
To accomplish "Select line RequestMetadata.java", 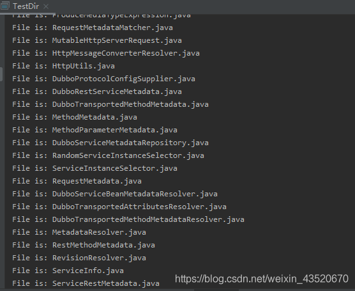I will coord(77,181).
